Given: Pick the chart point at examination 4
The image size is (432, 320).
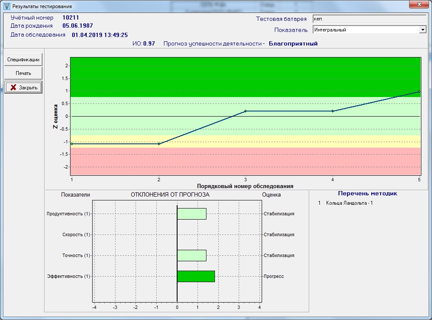Looking at the screenshot, I should [333, 111].
